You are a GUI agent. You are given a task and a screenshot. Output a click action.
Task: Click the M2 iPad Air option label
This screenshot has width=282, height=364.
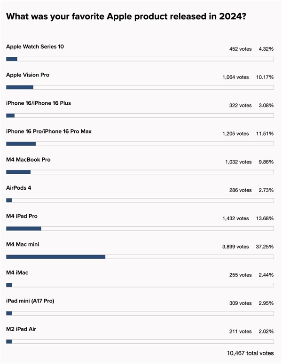tap(21, 329)
